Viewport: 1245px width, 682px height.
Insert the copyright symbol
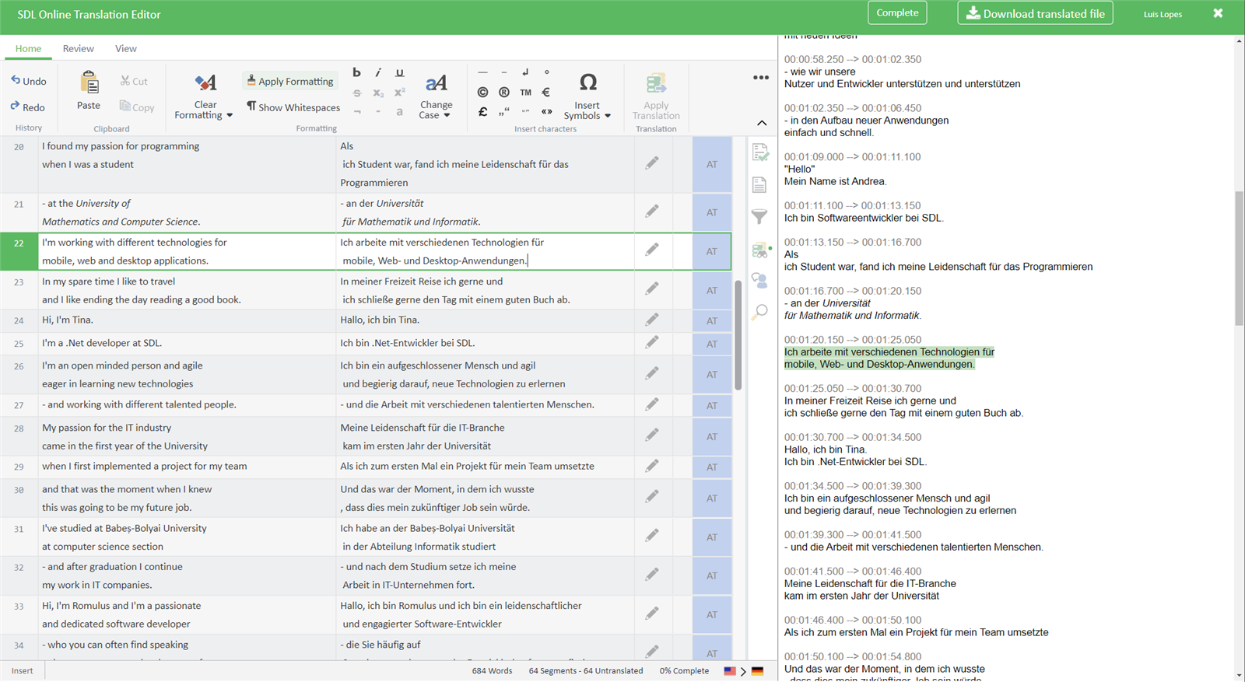482,92
